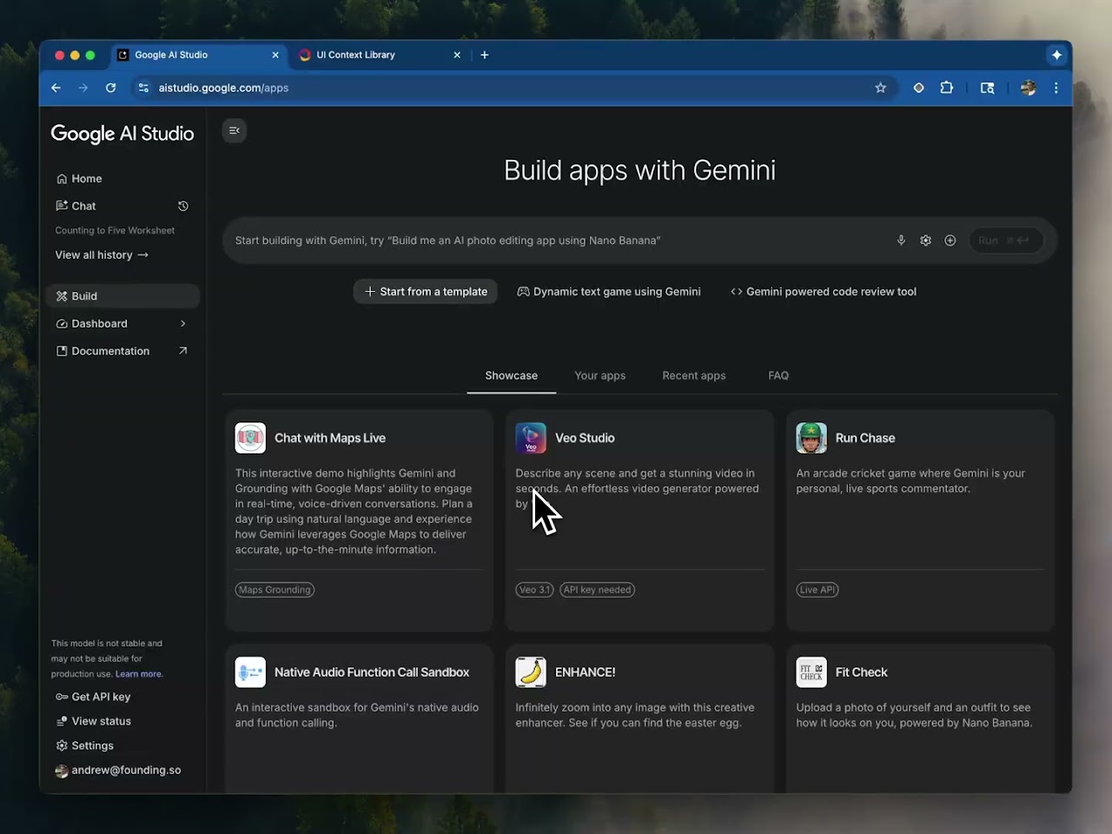The height and width of the screenshot is (834, 1112).
Task: Open Counting to Five Worksheet chat
Action: (115, 230)
